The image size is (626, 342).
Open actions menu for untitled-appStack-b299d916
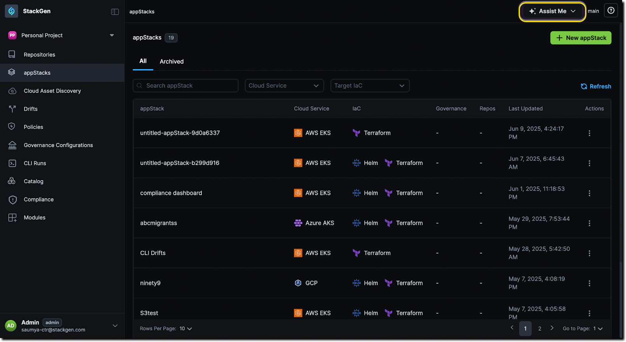click(x=589, y=163)
